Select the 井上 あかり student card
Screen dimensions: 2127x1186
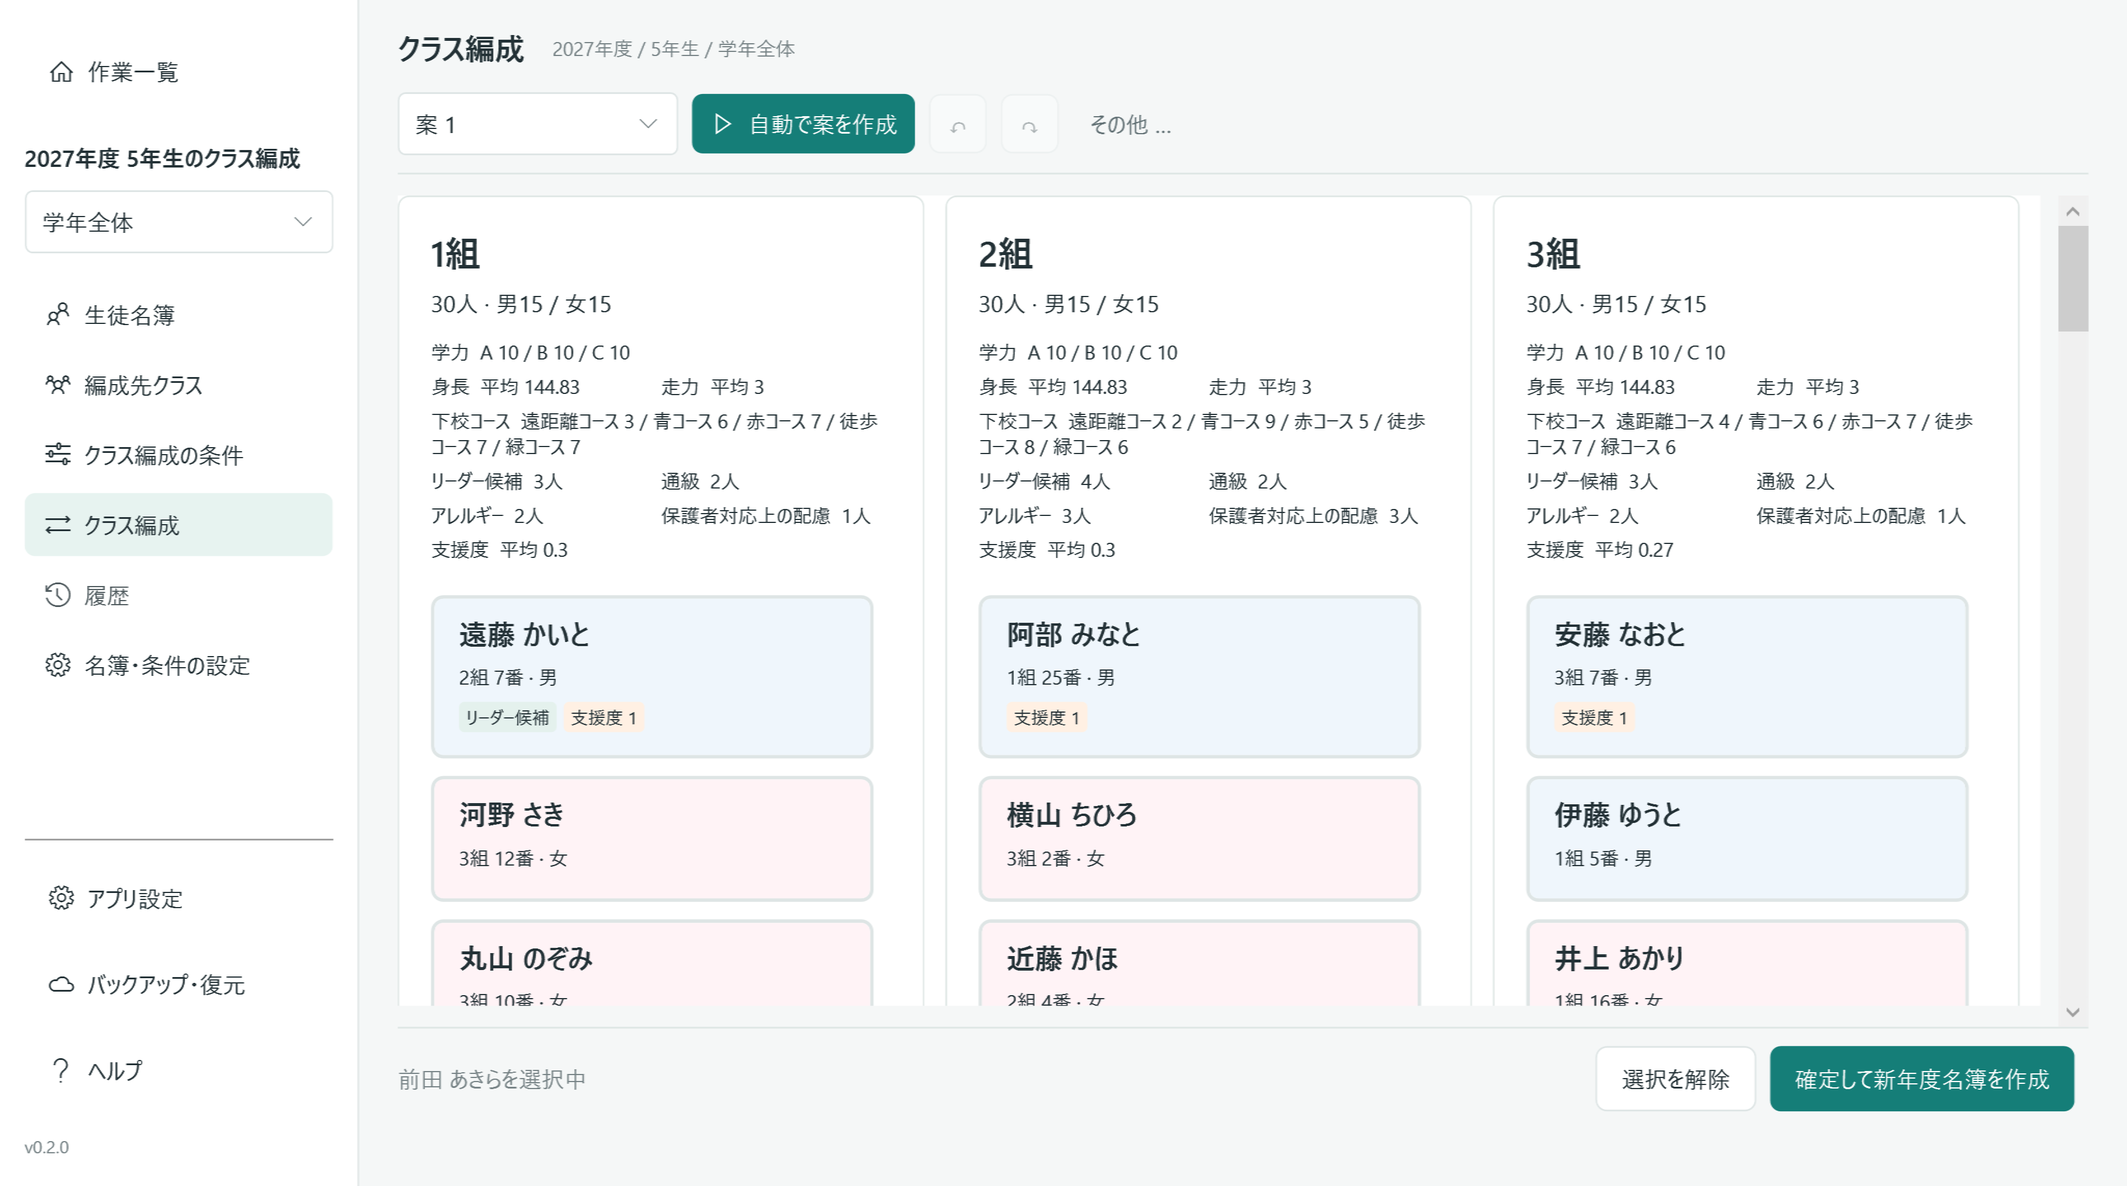click(x=1747, y=963)
